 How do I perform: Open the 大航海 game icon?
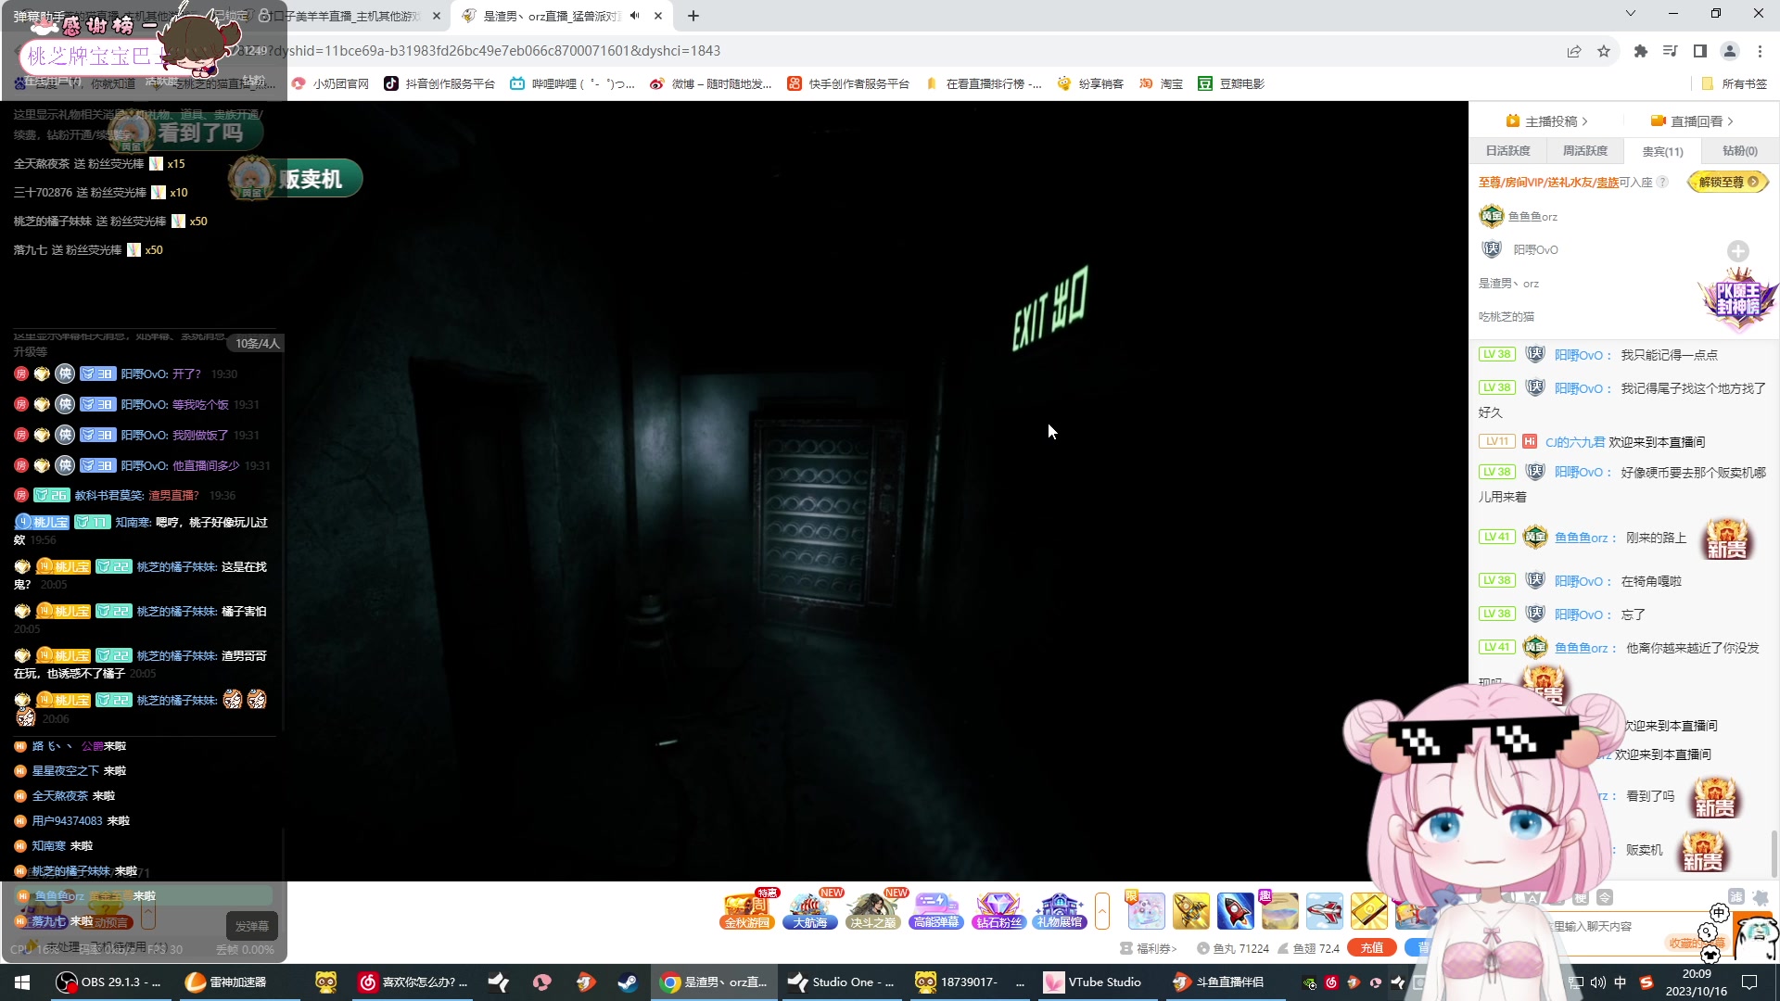click(x=810, y=910)
